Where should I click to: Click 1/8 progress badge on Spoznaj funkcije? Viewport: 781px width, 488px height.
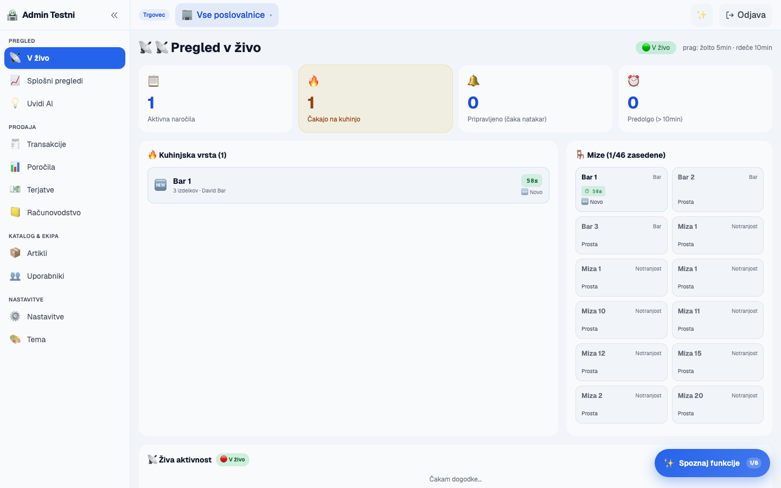754,463
